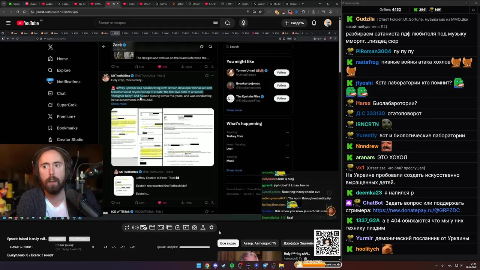The image size is (480, 270).
Task: Click username Gudzila in chat
Action: [x=365, y=19]
